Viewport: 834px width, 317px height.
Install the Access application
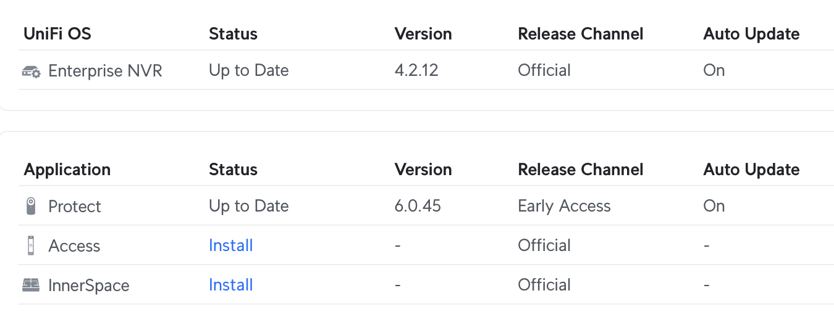[231, 245]
